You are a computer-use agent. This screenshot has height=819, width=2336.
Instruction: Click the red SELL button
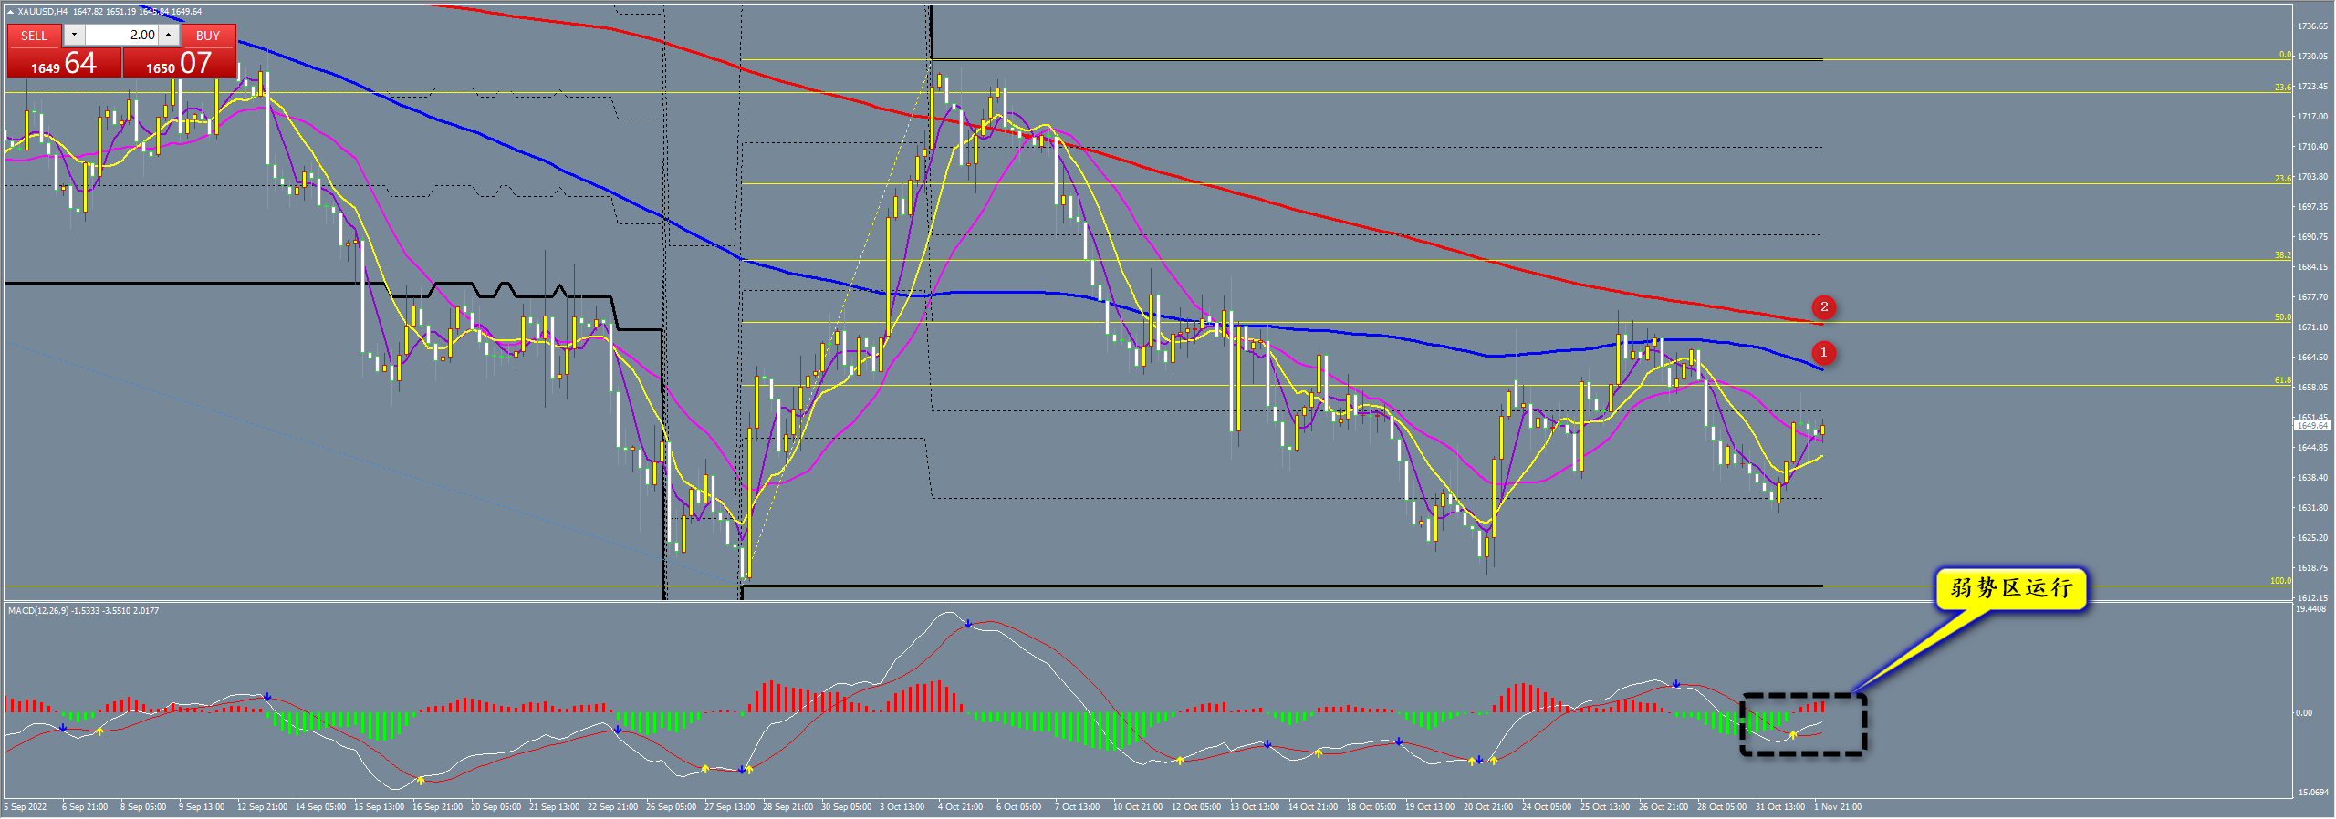tap(34, 36)
